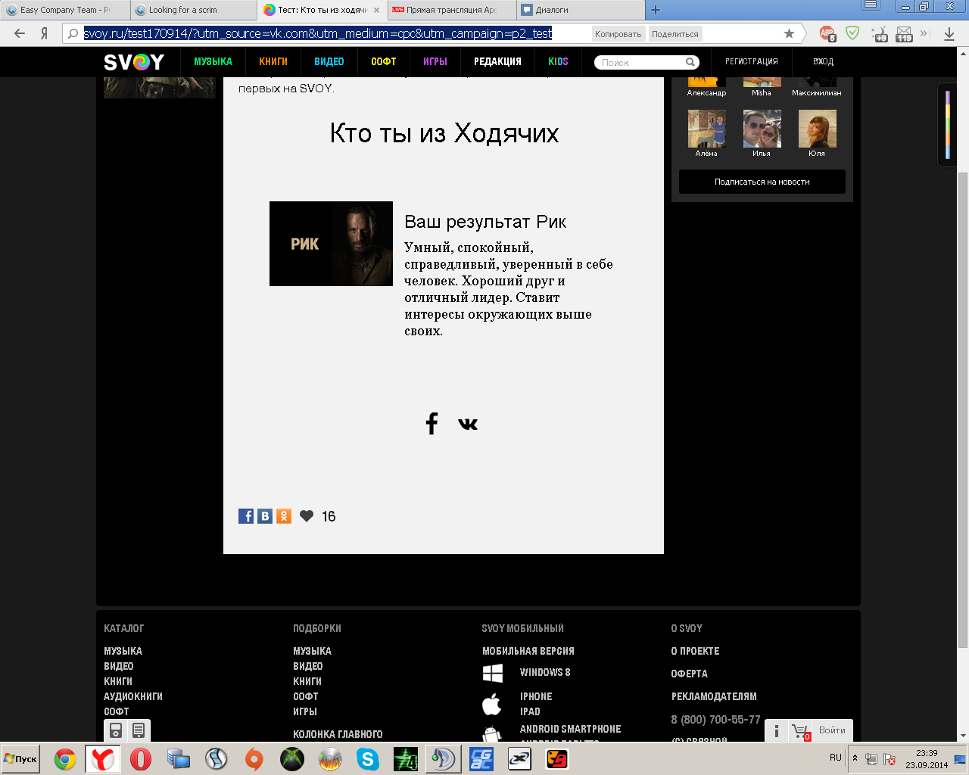This screenshot has height=775, width=969.
Task: Click Вход link in header
Action: tap(824, 62)
